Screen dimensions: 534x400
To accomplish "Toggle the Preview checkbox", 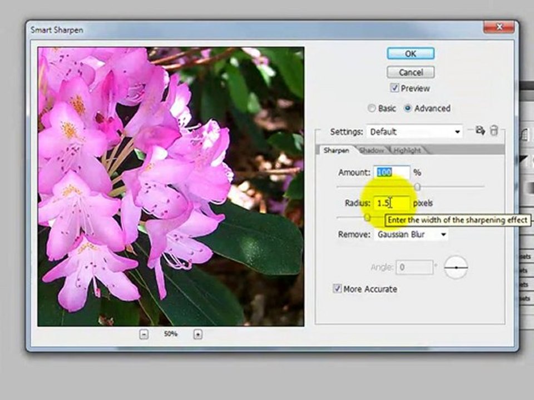I will [394, 88].
